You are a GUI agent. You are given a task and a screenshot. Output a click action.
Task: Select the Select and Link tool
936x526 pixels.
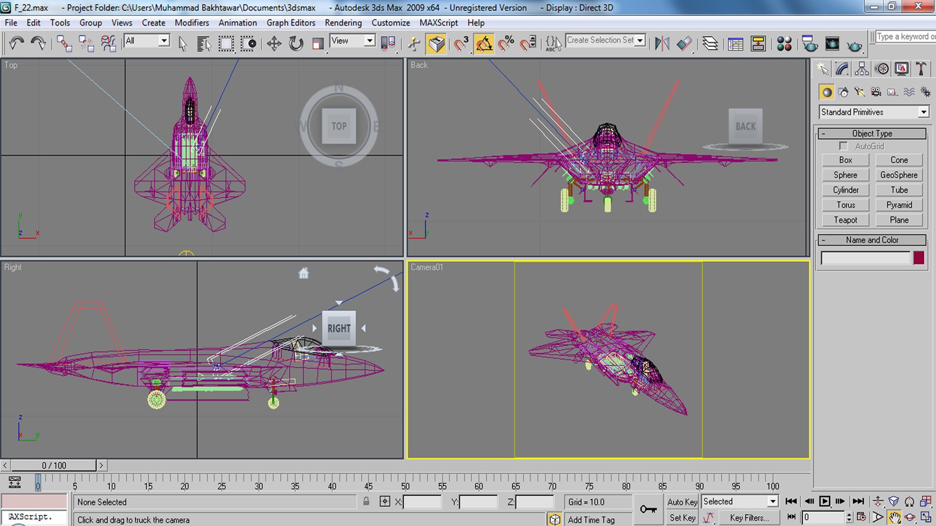point(64,43)
